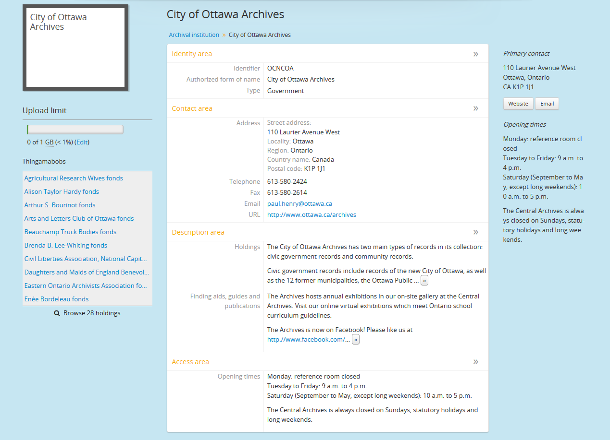Open Enée Bordeleau fonds
The width and height of the screenshot is (610, 440).
[56, 299]
